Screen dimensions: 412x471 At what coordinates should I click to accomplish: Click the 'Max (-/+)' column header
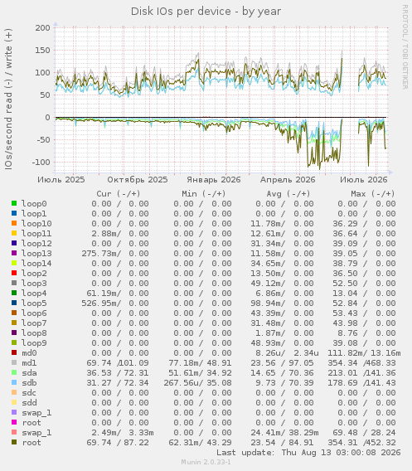pyautogui.click(x=373, y=194)
